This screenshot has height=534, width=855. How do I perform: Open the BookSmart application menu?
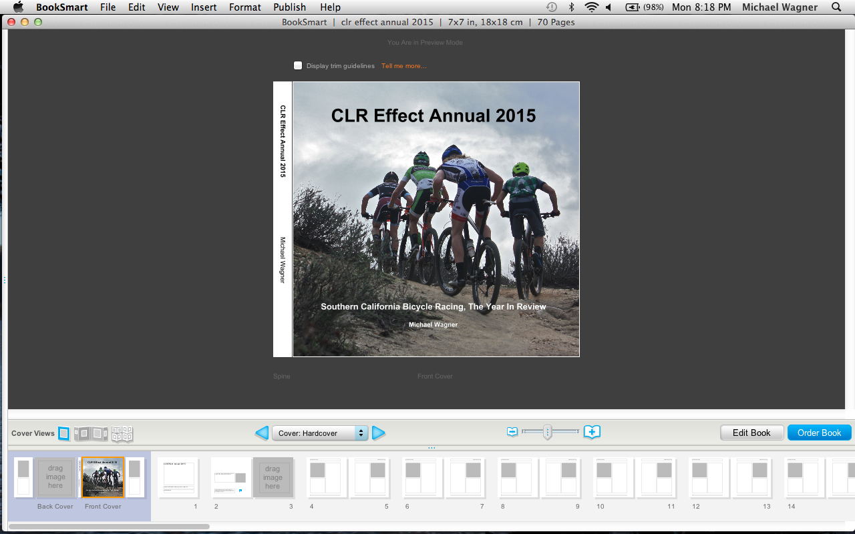61,7
